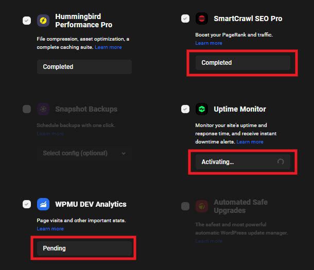The image size is (314, 270).
Task: Open WPMU DEV Analytics Learn more link
Action: pyautogui.click(x=50, y=229)
